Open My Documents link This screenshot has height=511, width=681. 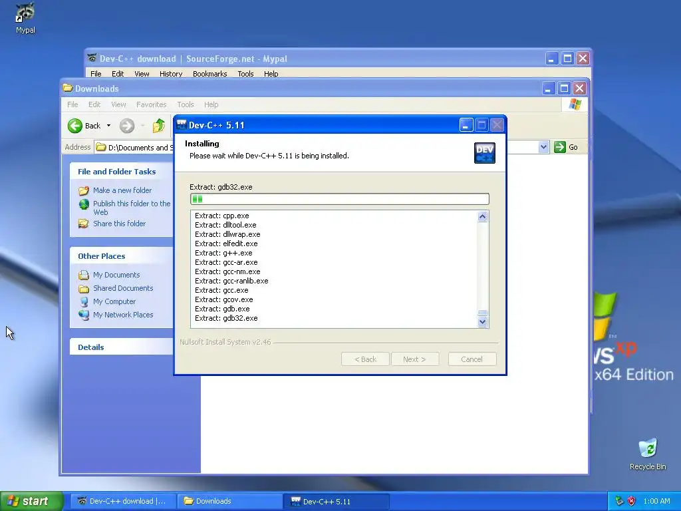click(116, 275)
